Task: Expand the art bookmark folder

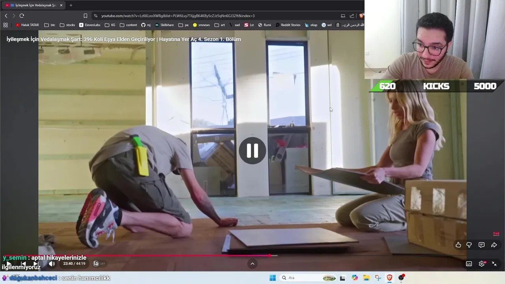Action: point(220,25)
